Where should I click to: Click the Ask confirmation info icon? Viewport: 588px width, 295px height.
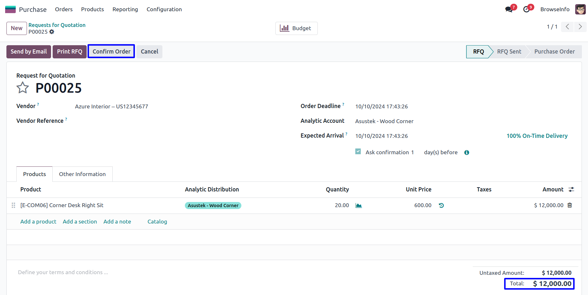(467, 153)
